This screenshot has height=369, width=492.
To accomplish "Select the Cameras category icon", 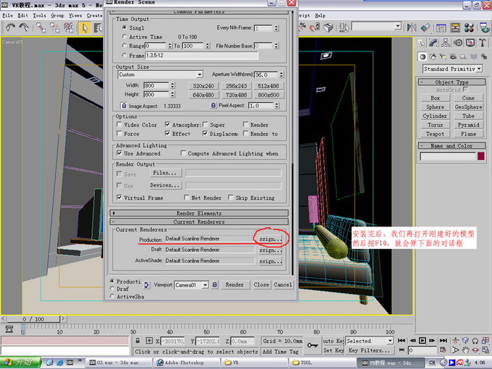I will coord(453,56).
